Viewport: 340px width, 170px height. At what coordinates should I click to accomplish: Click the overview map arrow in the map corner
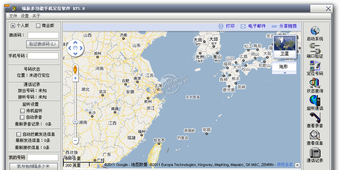click(298, 165)
